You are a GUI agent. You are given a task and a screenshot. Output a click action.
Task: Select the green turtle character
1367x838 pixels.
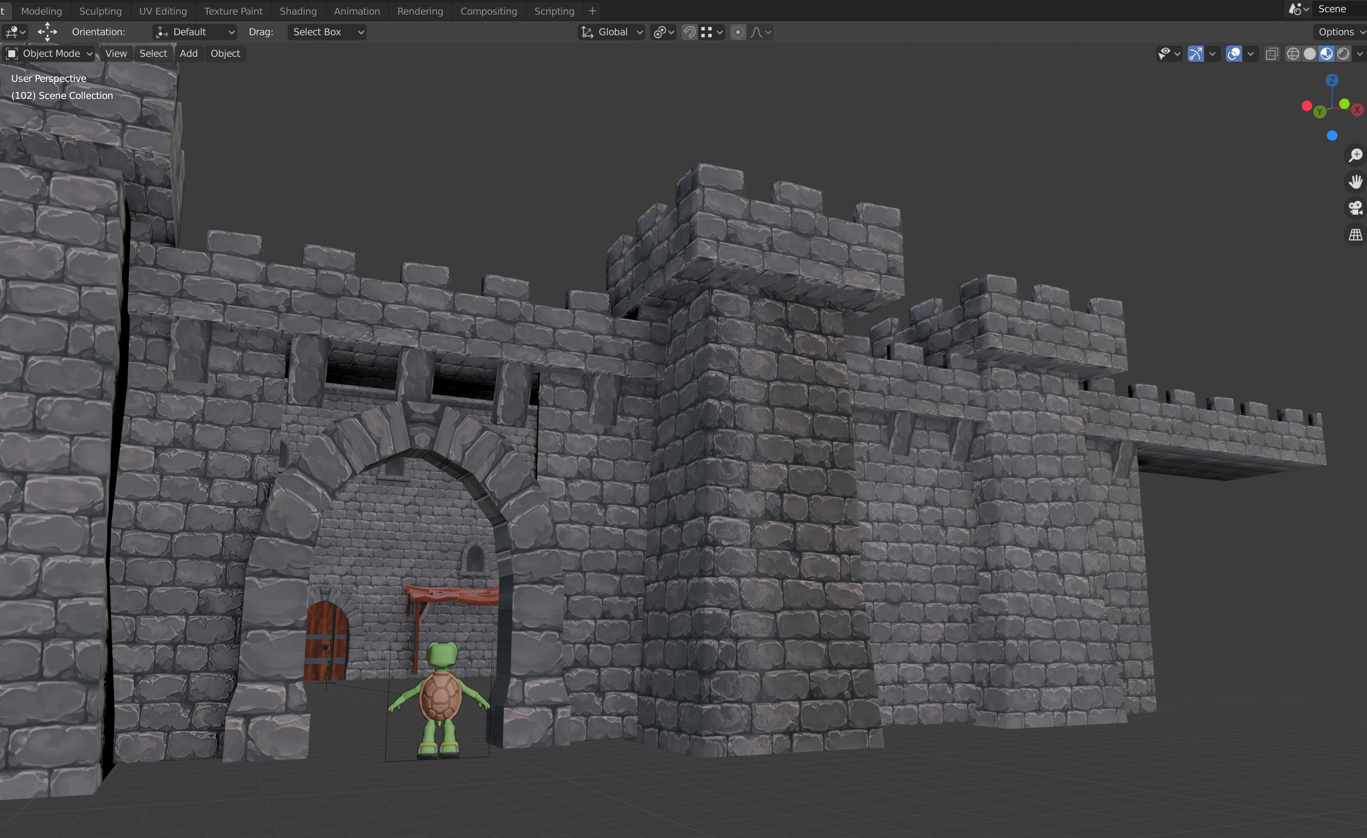pos(439,700)
